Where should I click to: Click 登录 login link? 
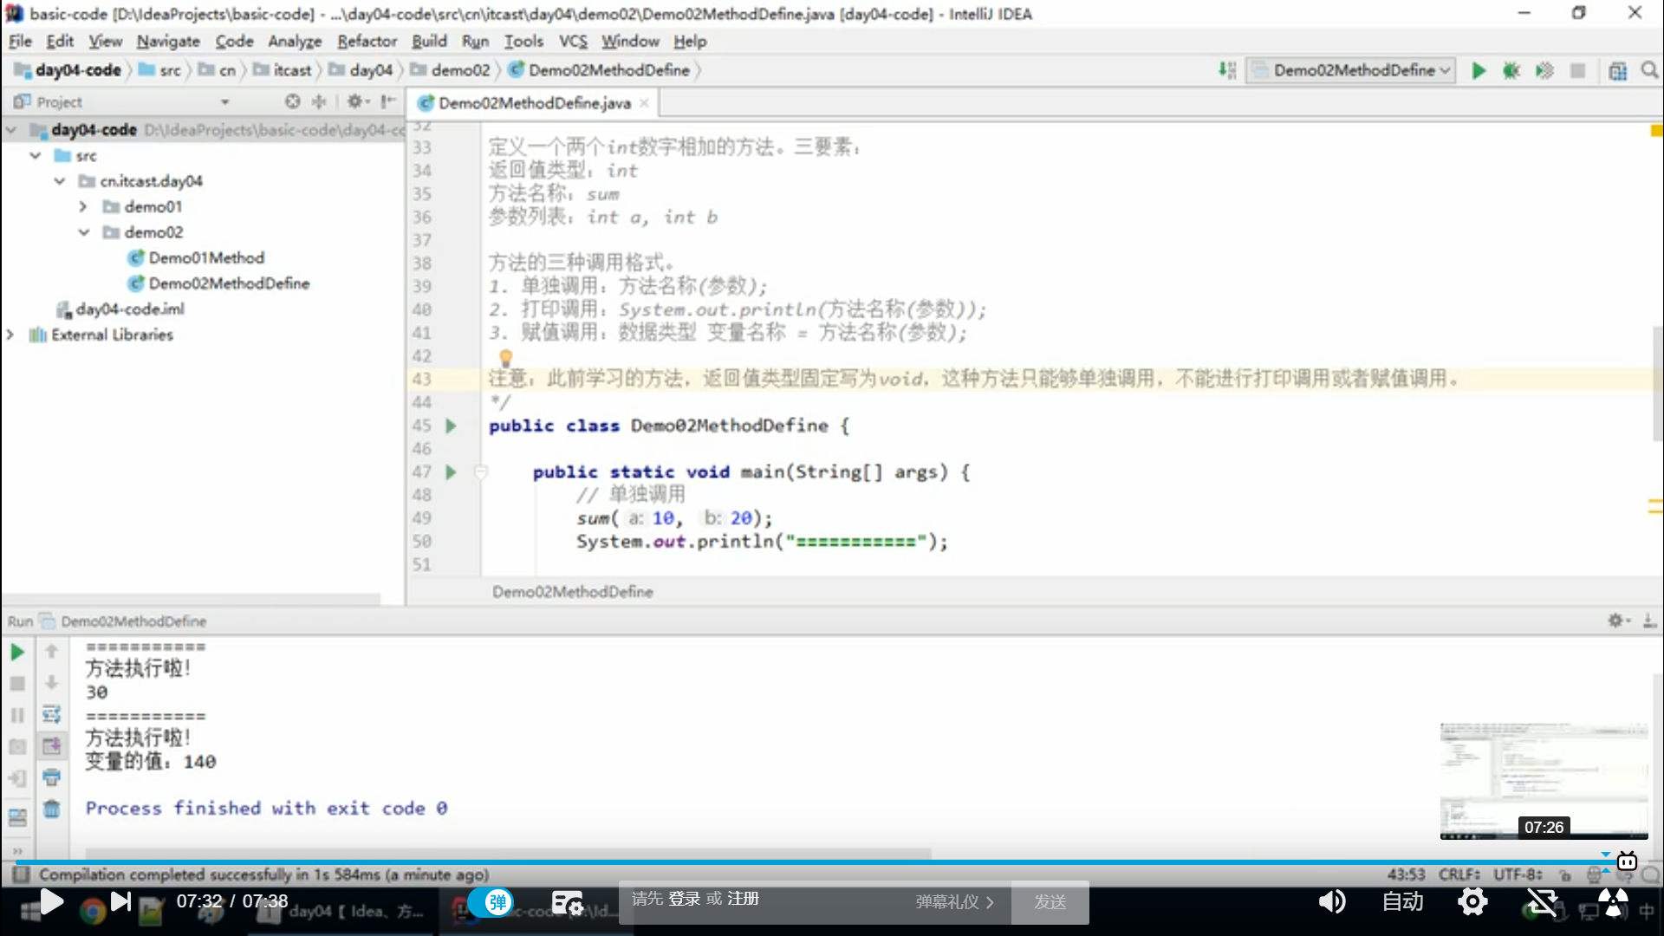point(685,899)
